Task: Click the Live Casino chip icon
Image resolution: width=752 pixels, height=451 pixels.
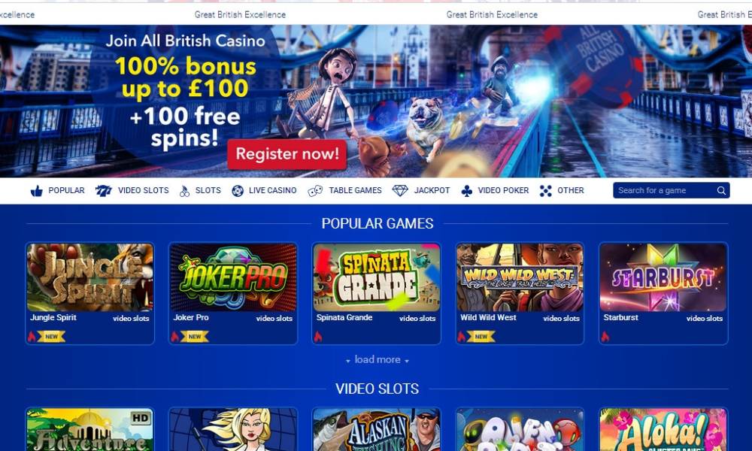Action: click(x=238, y=191)
